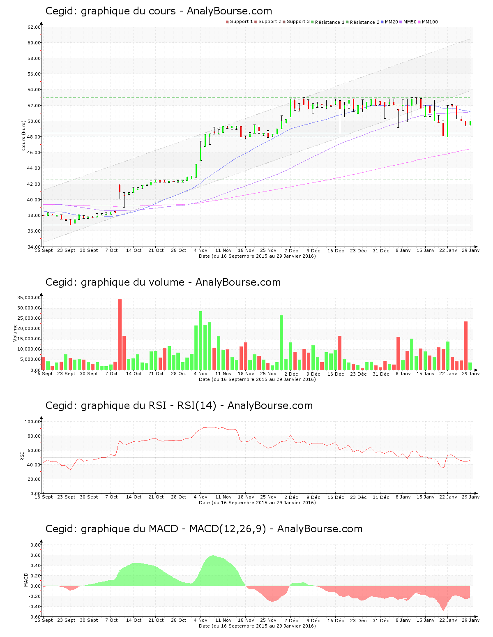
Task: Select the 'Résistance 2' legend label
Action: click(x=365, y=22)
